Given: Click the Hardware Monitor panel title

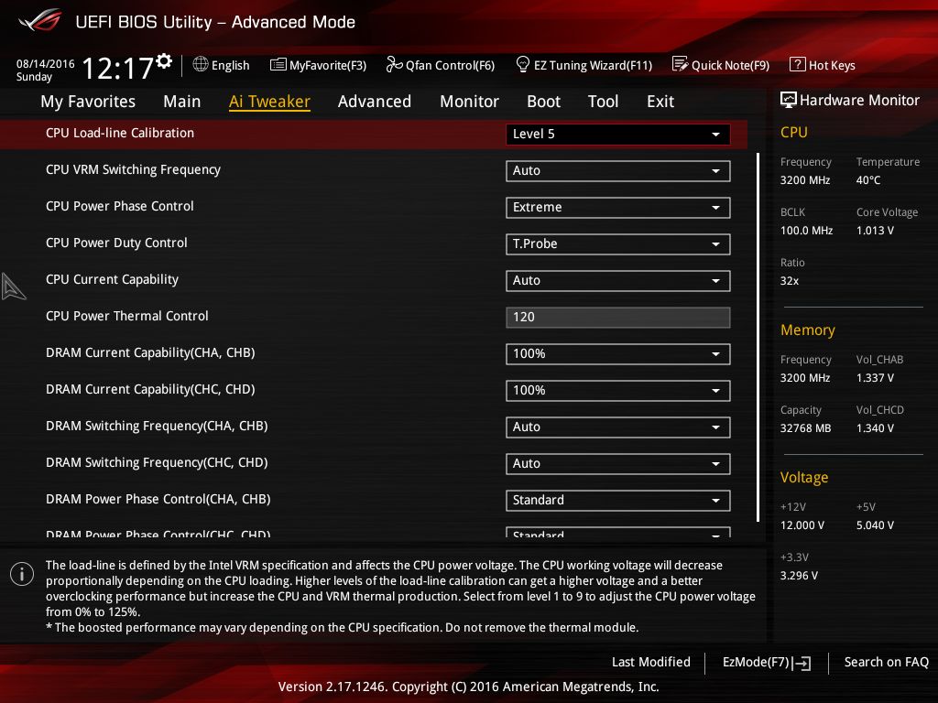Looking at the screenshot, I should 850,101.
